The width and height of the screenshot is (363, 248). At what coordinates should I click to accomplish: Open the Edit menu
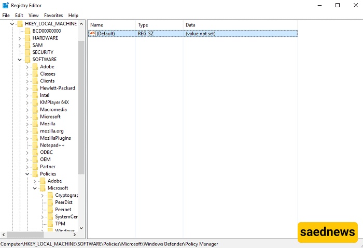click(x=19, y=16)
